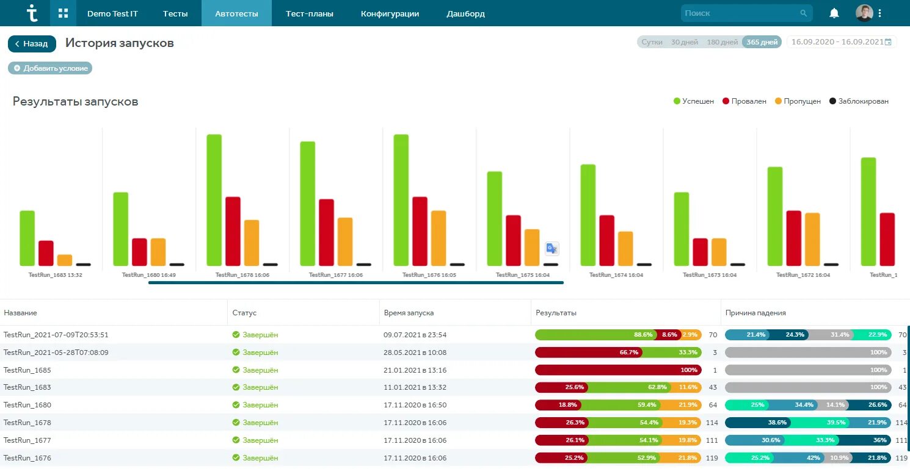Click the red bar of TestRun_1676 chart
This screenshot has height=469, width=910.
tap(420, 231)
